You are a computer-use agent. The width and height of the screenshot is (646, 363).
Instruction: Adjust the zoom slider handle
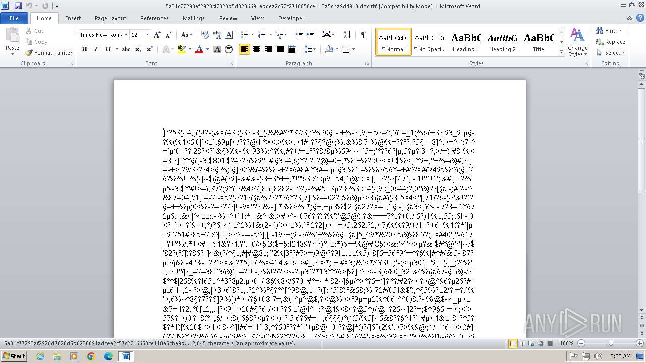[611, 343]
